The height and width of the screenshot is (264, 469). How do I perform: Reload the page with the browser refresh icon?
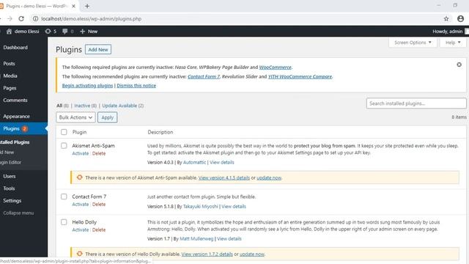[x=21, y=18]
